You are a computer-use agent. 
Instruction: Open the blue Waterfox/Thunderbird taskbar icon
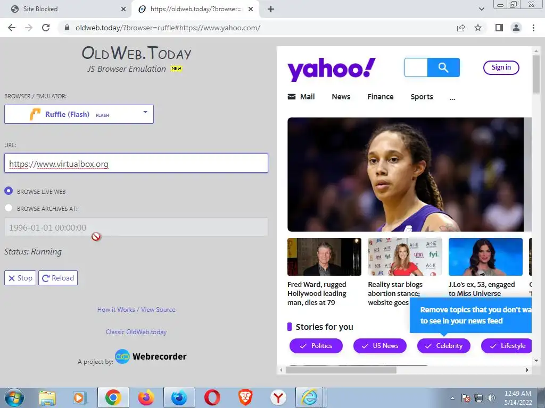(x=179, y=397)
